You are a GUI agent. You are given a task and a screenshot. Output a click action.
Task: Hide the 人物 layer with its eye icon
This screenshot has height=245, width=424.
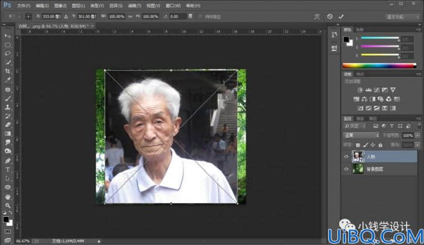pyautogui.click(x=346, y=157)
